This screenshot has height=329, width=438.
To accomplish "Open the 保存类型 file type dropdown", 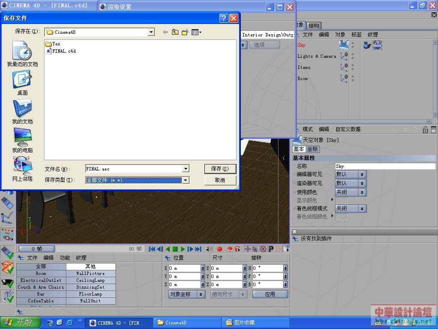I will tap(186, 180).
